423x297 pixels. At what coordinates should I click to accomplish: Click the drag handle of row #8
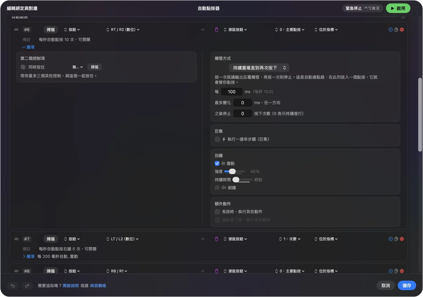click(16, 271)
